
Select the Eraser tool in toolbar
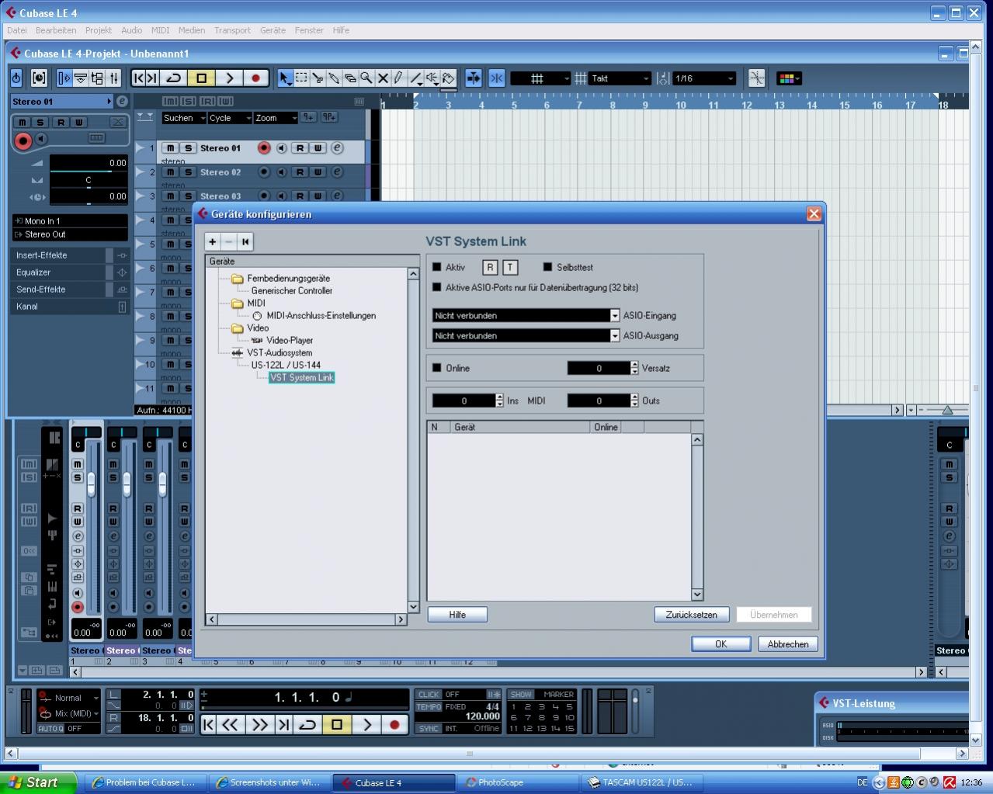(350, 78)
